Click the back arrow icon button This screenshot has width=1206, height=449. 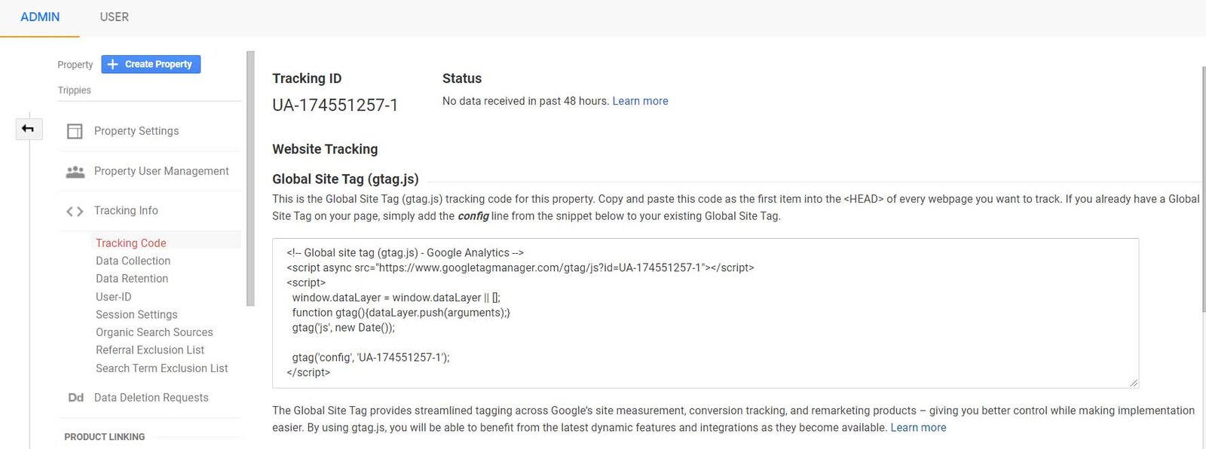pos(28,129)
